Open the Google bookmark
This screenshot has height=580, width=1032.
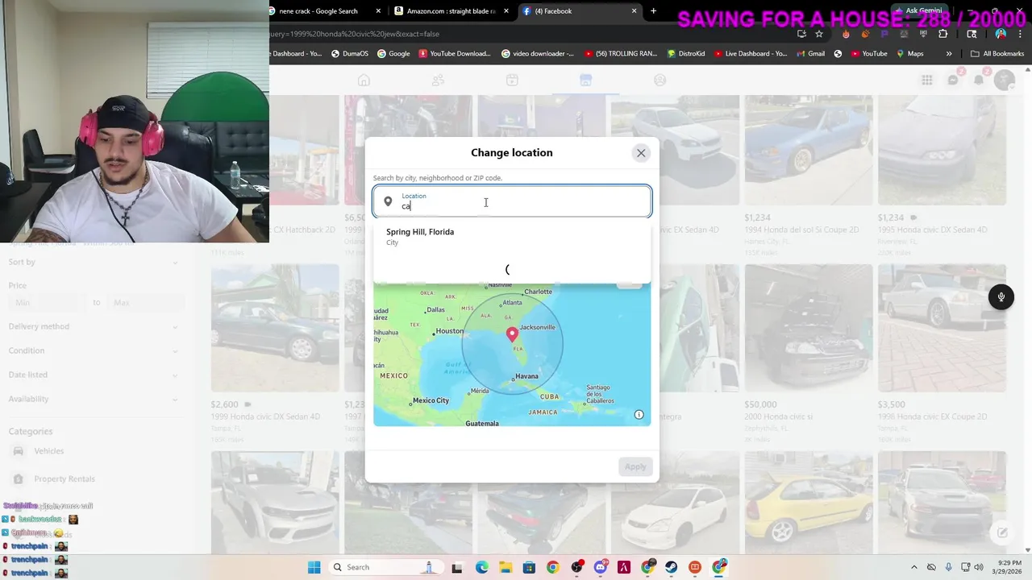tap(393, 54)
